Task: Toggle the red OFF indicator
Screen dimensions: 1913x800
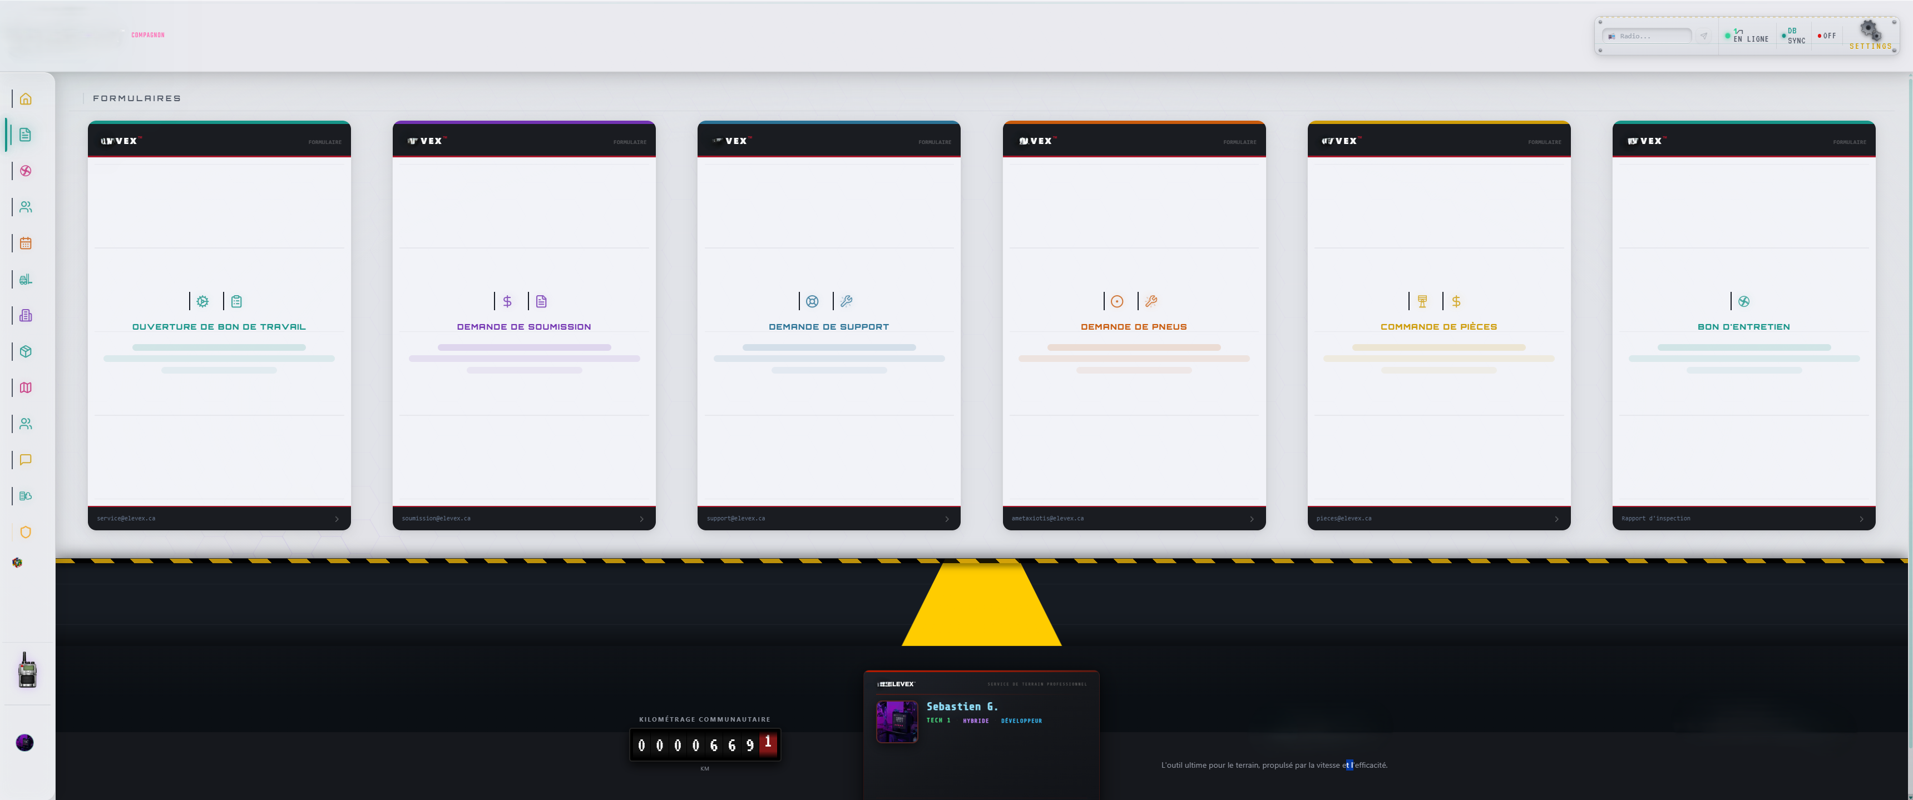Action: click(1826, 36)
